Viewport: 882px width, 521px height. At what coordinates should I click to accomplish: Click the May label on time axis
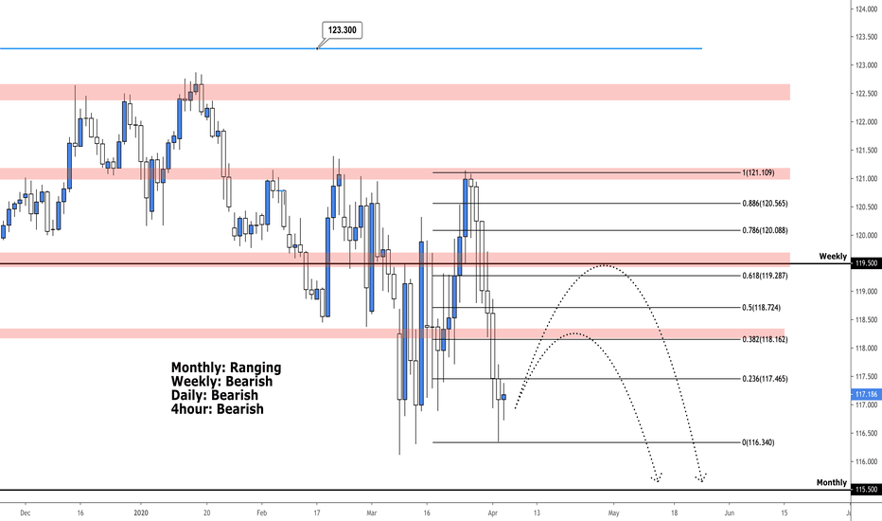613,513
